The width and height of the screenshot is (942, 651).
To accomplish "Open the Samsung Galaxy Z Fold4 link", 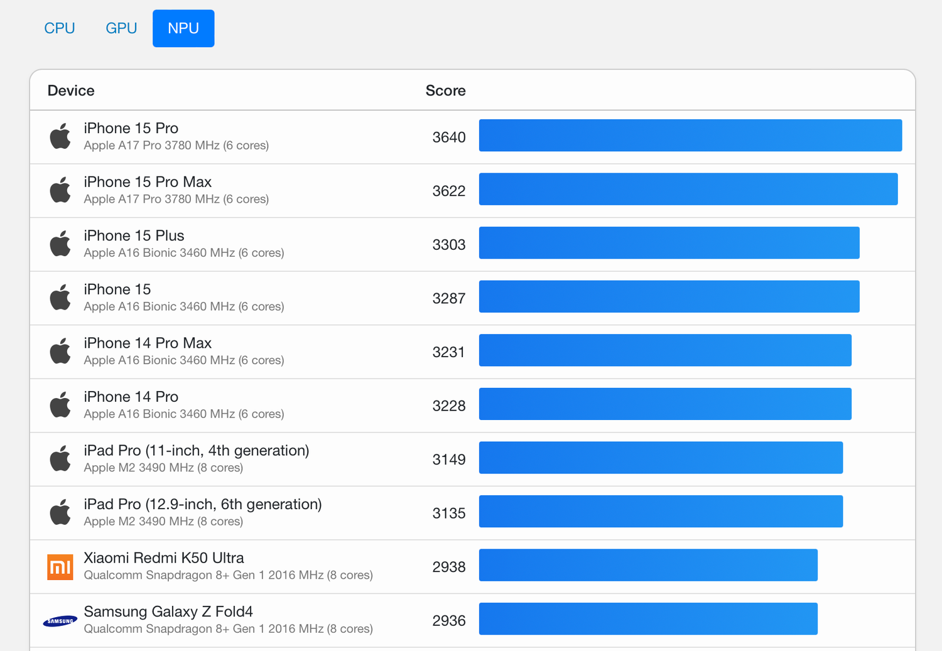I will pos(168,611).
